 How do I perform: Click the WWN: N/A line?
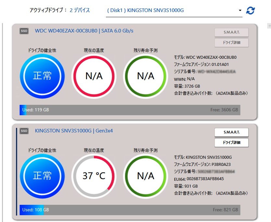(x=184, y=79)
